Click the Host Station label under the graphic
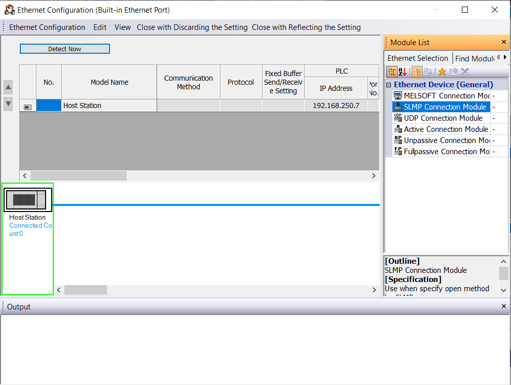 click(x=27, y=217)
